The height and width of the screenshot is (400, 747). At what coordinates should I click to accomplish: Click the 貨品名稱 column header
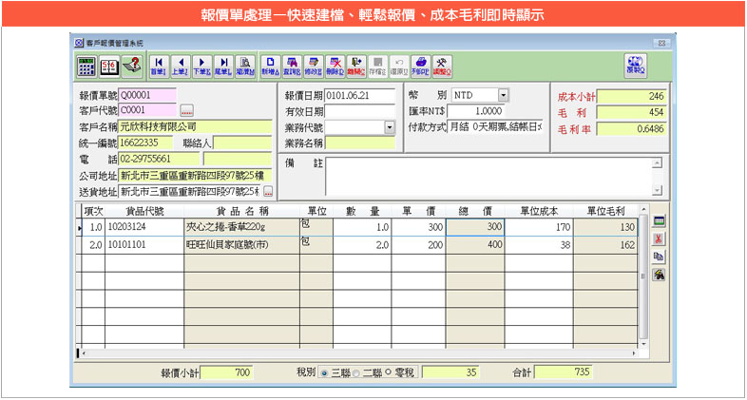pos(243,211)
